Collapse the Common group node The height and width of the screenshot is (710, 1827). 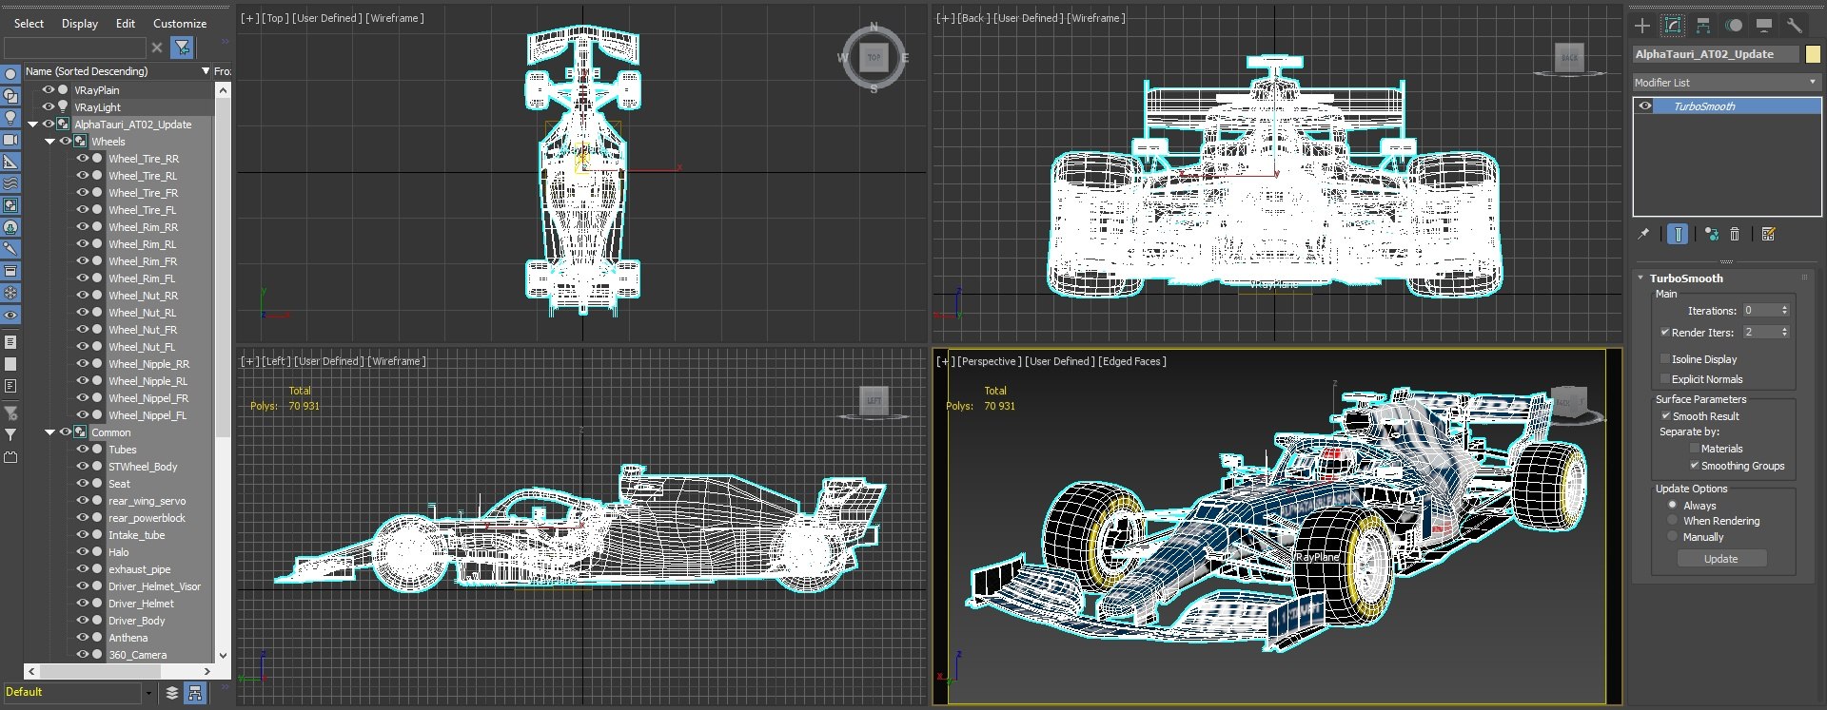pos(49,432)
